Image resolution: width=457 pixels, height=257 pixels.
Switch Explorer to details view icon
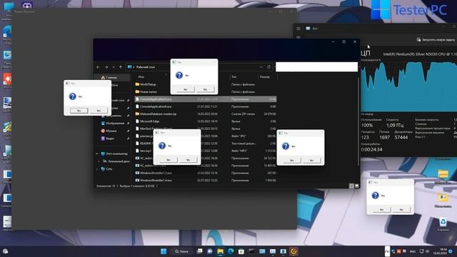pos(351,186)
